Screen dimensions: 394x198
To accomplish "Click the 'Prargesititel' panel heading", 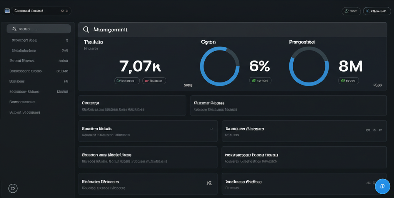I will (x=302, y=42).
